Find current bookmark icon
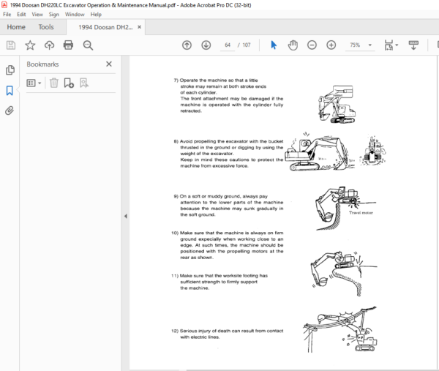This screenshot has width=439, height=371. point(84,83)
